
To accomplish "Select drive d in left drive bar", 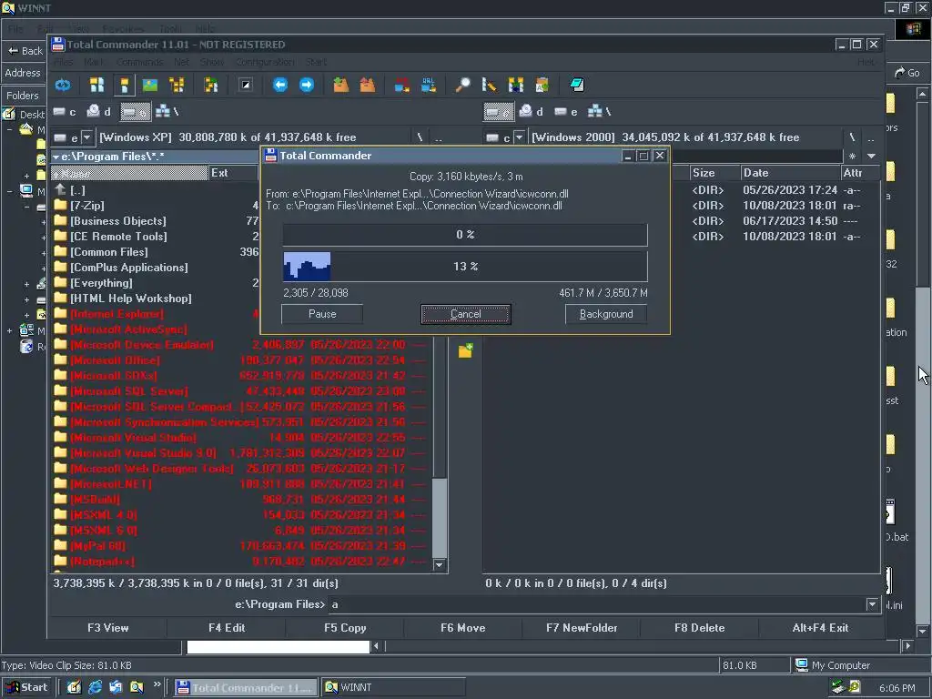I will pyautogui.click(x=98, y=111).
